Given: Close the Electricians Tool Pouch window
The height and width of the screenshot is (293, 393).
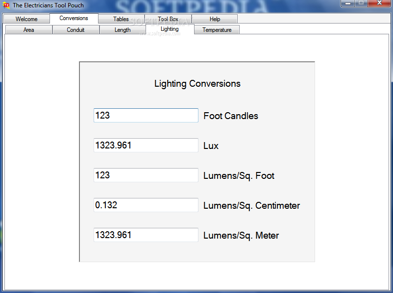Looking at the screenshot, I should 379,3.
